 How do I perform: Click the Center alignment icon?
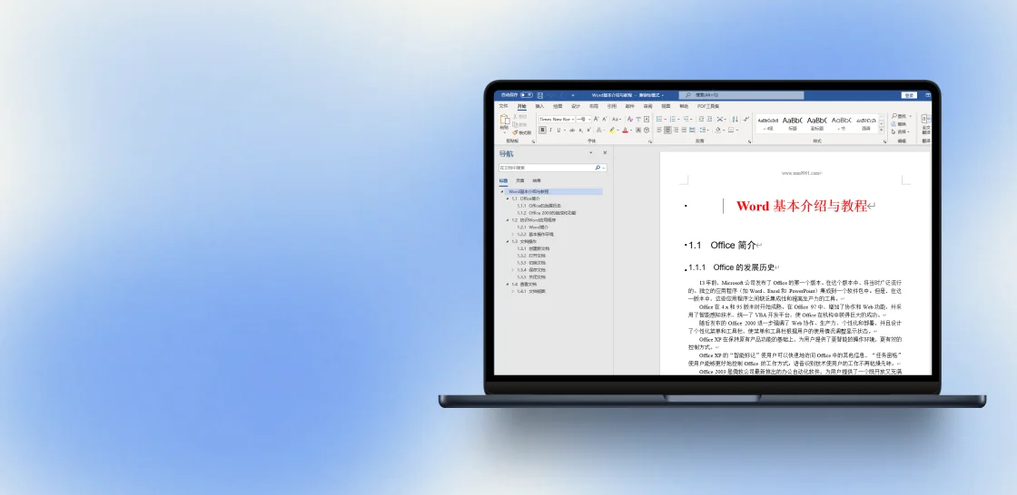667,130
